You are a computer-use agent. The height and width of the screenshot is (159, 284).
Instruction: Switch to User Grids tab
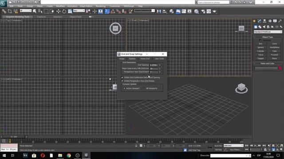pos(159,59)
